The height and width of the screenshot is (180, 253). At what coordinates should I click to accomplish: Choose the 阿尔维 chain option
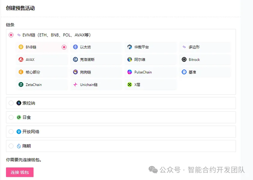click(x=150, y=60)
